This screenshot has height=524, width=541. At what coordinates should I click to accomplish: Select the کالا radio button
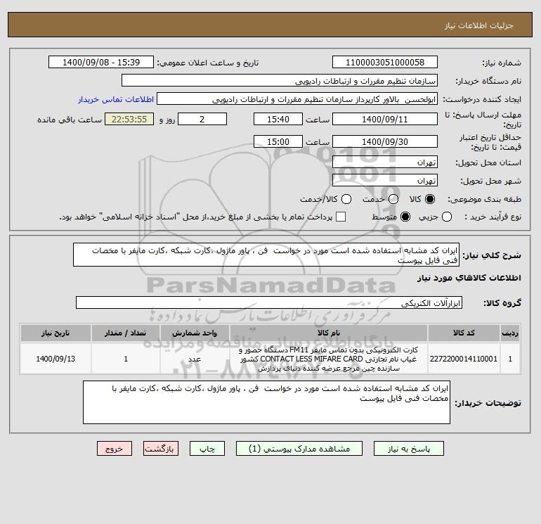pyautogui.click(x=430, y=199)
